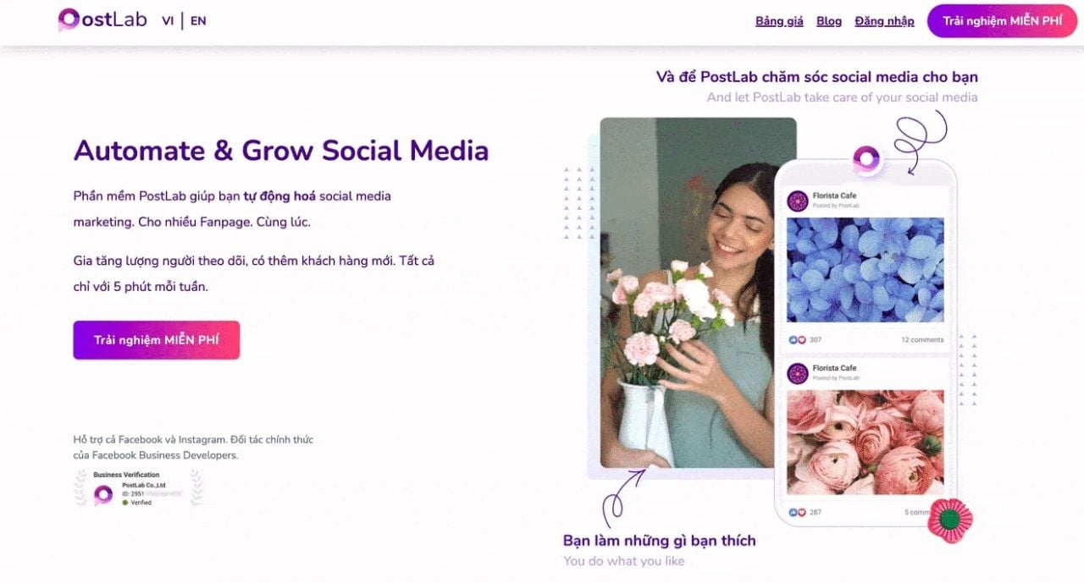Click the "287" reaction count
Viewport: 1084px width, 583px height.
816,513
